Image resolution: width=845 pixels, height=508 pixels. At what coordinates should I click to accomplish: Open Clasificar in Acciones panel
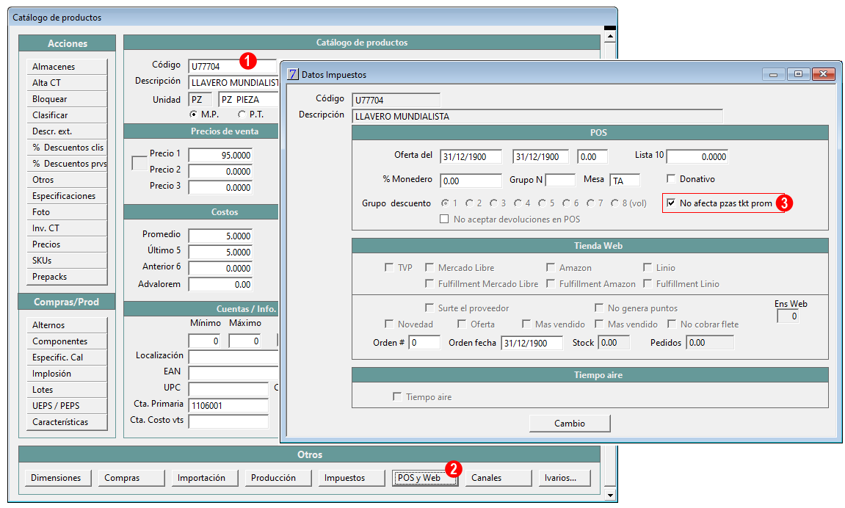tap(67, 115)
